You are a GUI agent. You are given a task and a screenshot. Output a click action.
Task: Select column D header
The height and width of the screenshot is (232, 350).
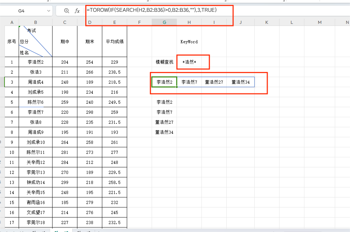pyautogui.click(x=90, y=22)
